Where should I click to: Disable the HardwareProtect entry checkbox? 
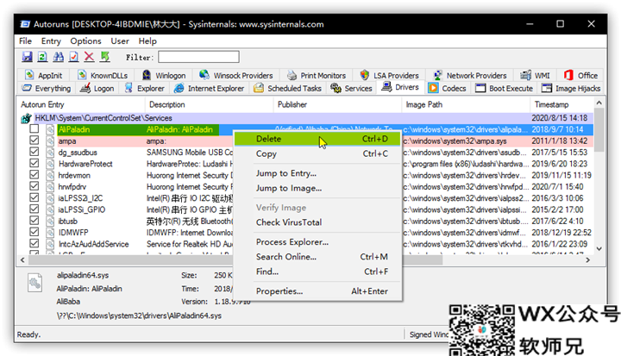[x=34, y=163]
